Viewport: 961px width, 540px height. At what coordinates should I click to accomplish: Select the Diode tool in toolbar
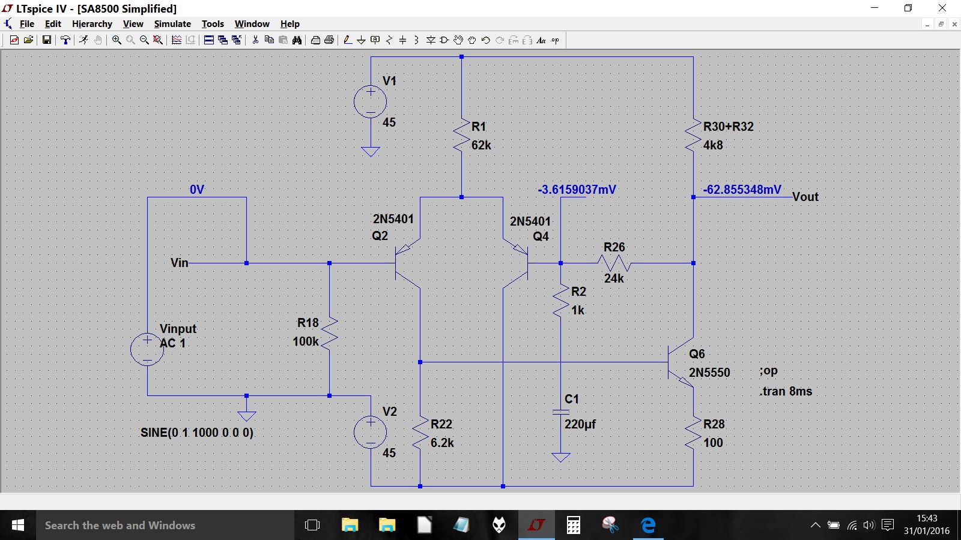tap(431, 40)
